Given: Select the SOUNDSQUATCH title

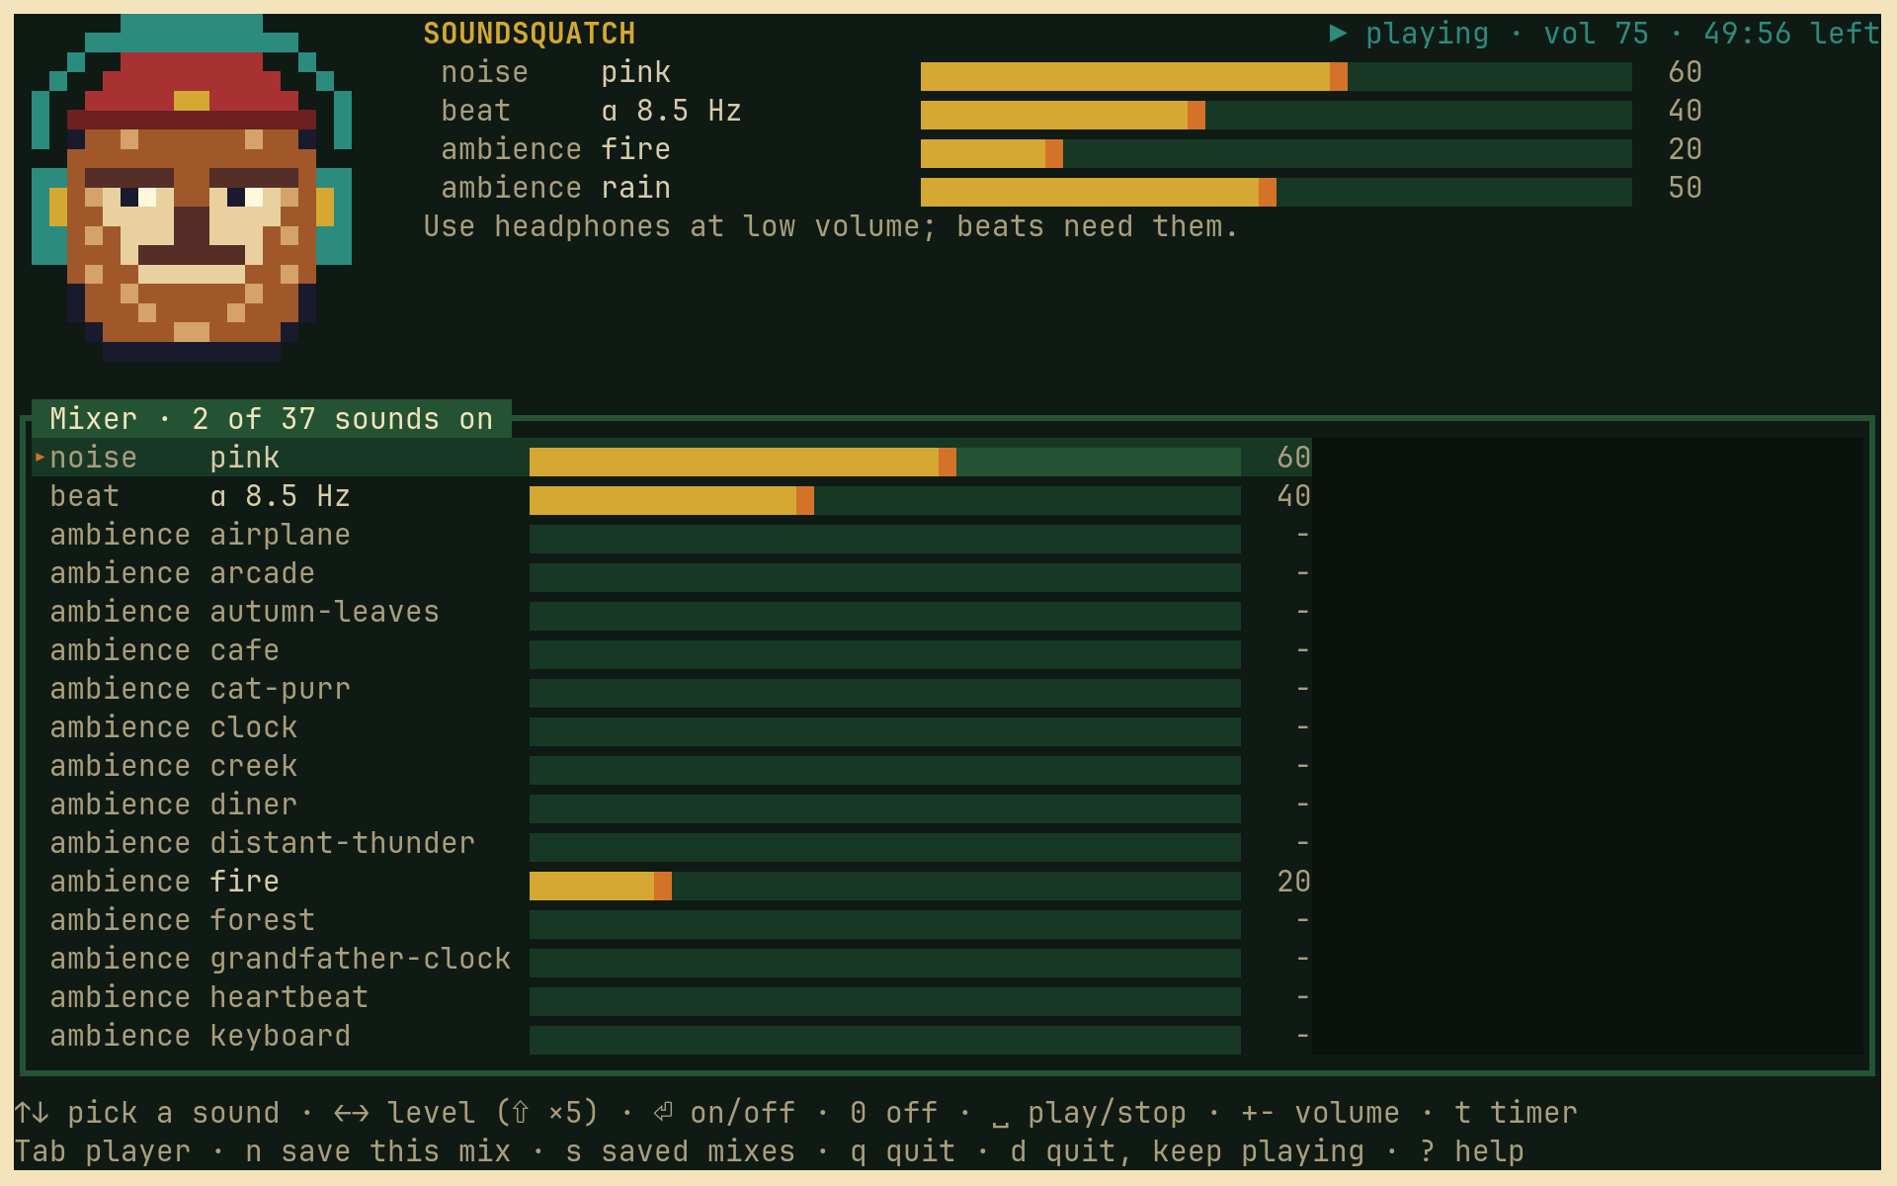Looking at the screenshot, I should pos(530,34).
